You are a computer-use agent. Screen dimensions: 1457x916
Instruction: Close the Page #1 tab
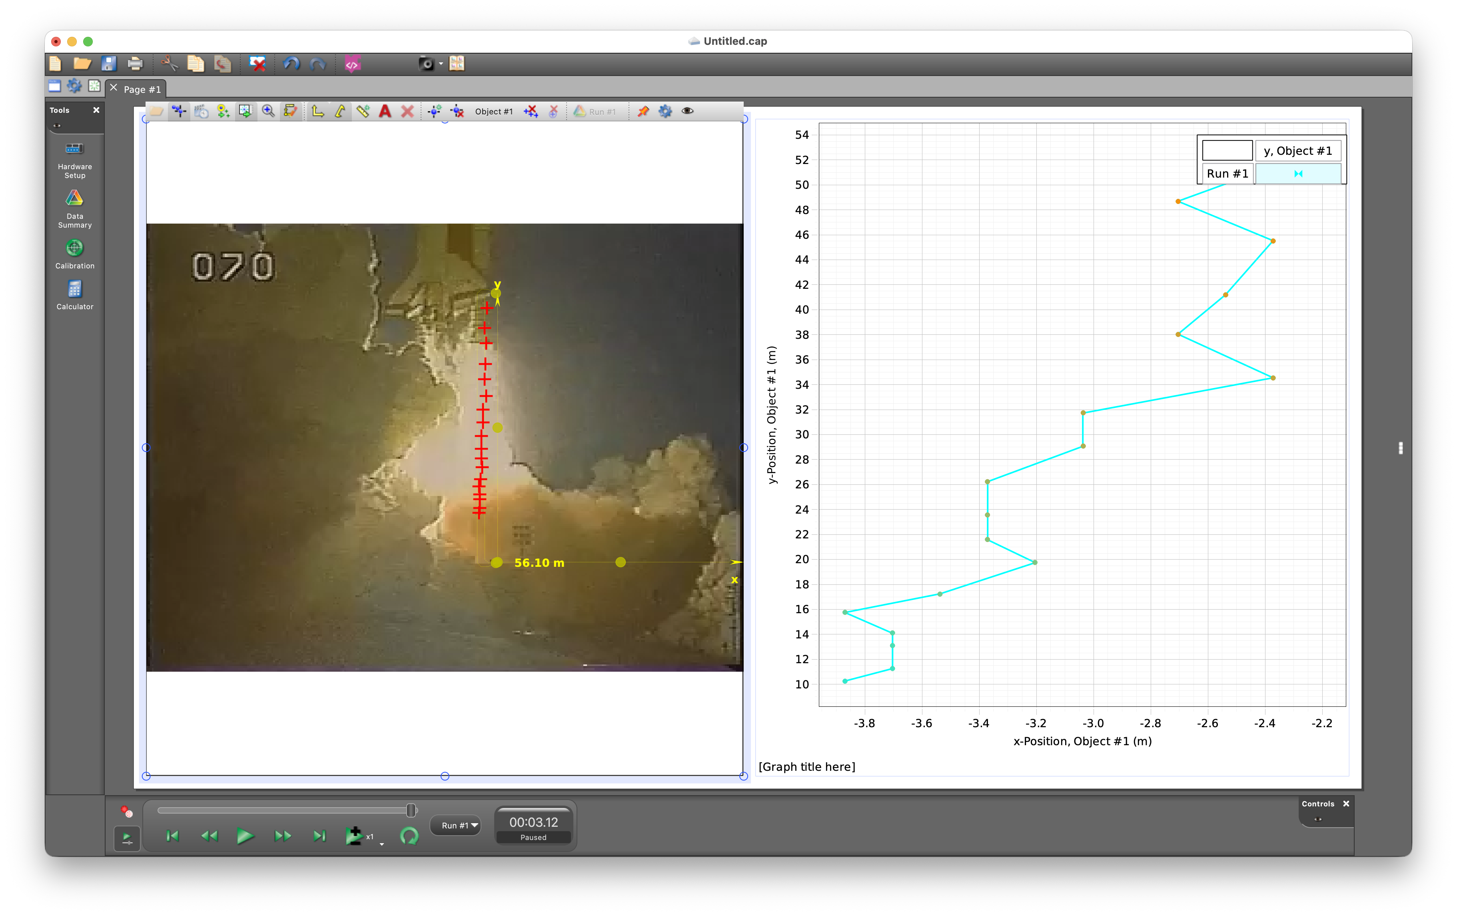click(x=113, y=88)
